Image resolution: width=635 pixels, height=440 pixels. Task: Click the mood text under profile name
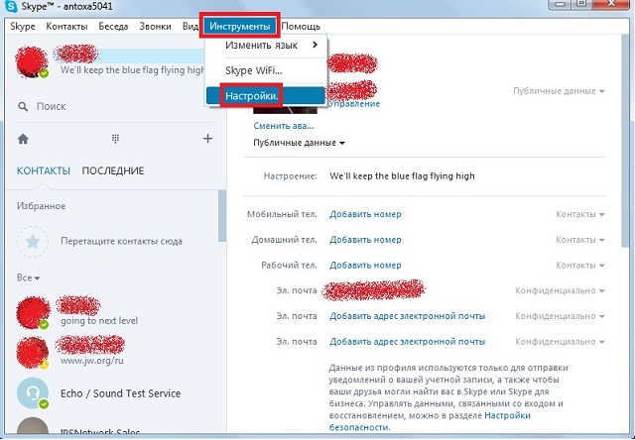click(x=132, y=70)
